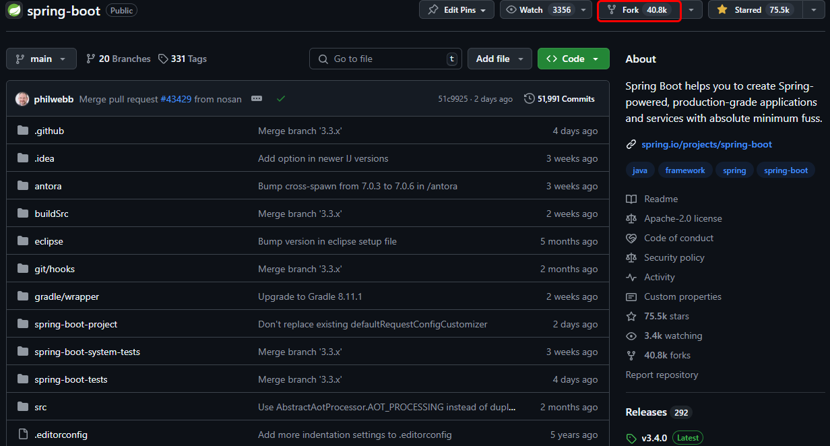
Task: Click the Spring Boot repository logo icon
Action: pos(14,10)
